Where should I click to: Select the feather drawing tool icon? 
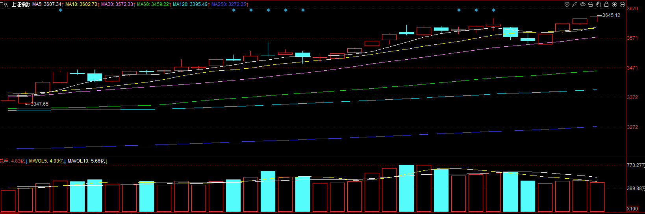[x=575, y=4]
